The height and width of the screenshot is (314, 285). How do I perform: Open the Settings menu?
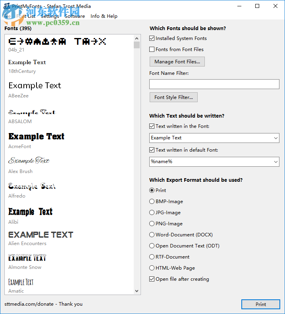click(x=50, y=16)
